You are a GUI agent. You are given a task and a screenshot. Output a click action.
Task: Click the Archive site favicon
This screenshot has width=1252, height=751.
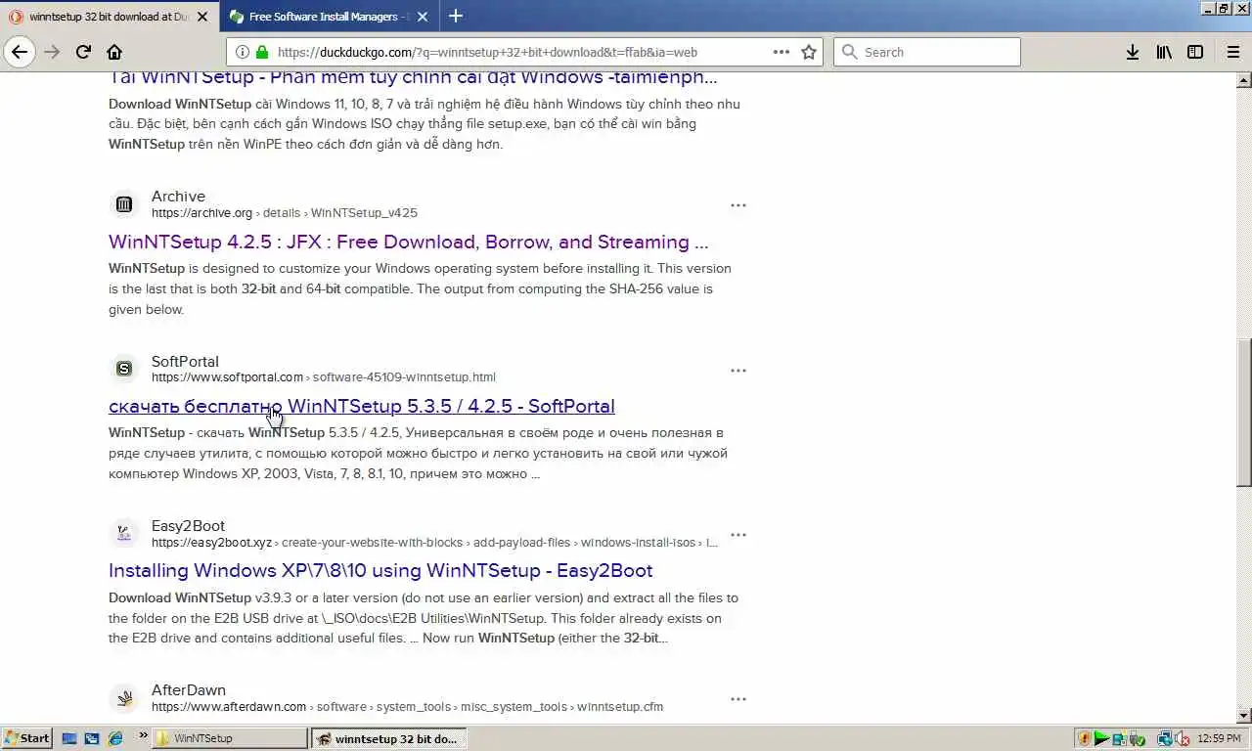[124, 204]
